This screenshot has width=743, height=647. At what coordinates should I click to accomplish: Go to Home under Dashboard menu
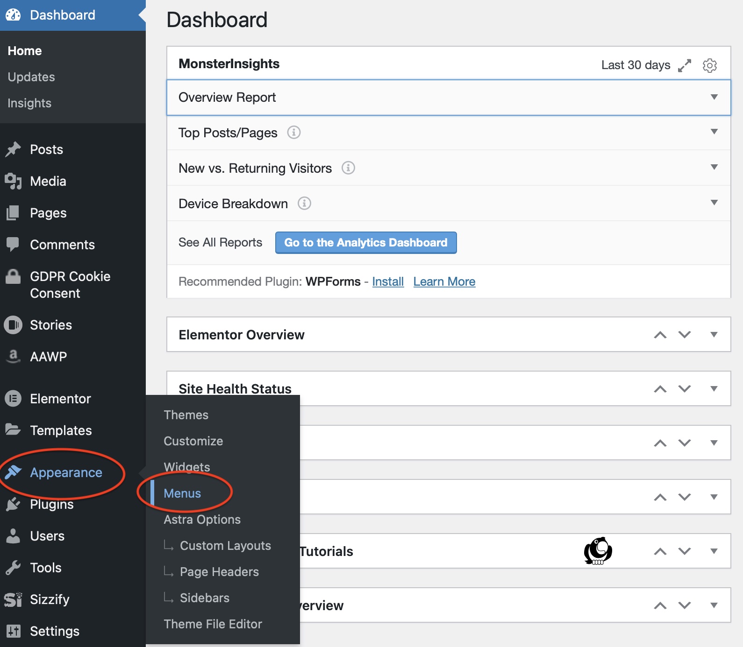(x=25, y=51)
